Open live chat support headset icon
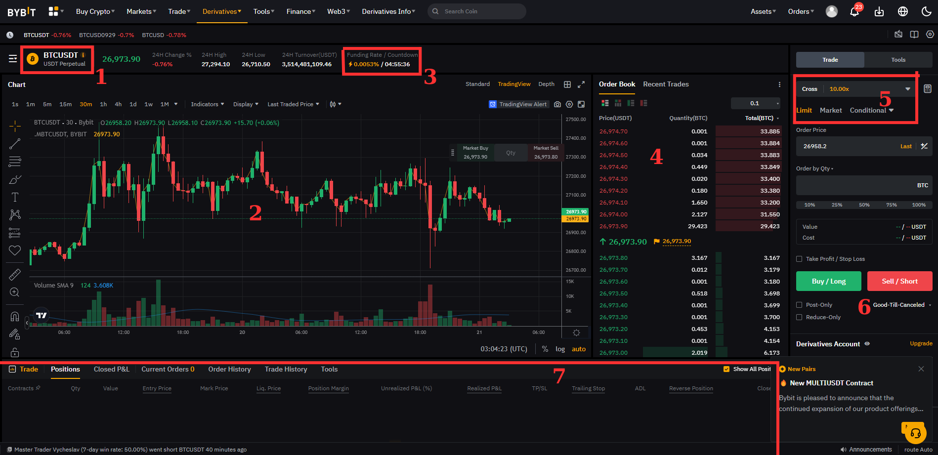This screenshot has height=455, width=938. [x=915, y=434]
